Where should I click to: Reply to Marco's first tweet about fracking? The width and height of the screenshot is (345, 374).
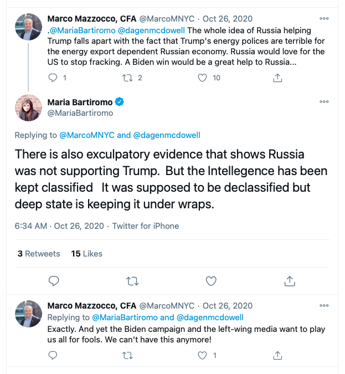[x=53, y=78]
